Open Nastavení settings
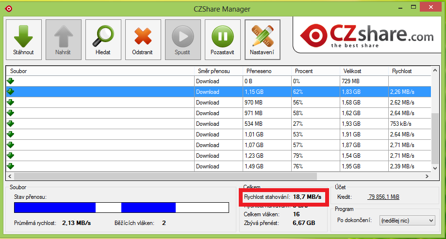 pyautogui.click(x=262, y=40)
